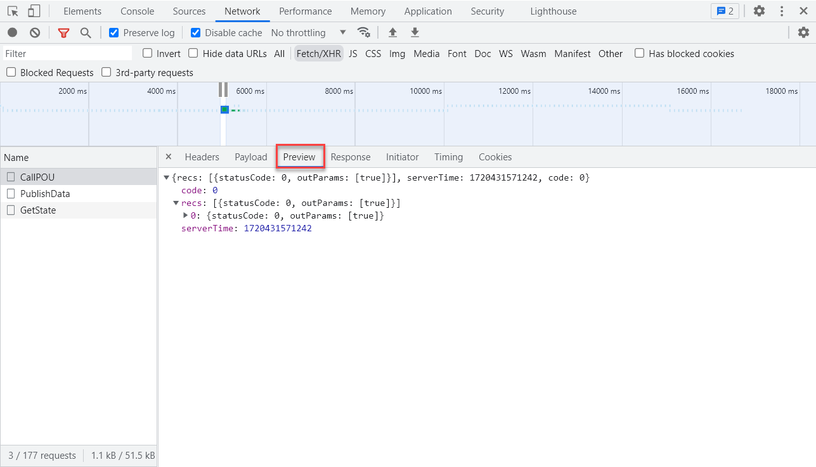Screen dimensions: 816x467
Task: Show the request Headers tab
Action: pyautogui.click(x=202, y=157)
